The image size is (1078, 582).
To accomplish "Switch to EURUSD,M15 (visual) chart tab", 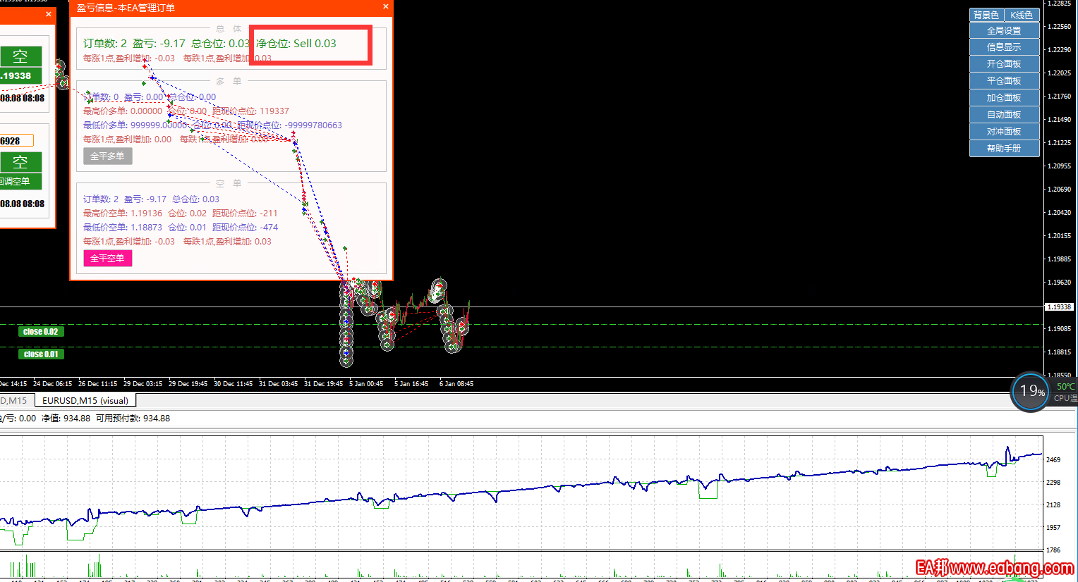I will (85, 401).
